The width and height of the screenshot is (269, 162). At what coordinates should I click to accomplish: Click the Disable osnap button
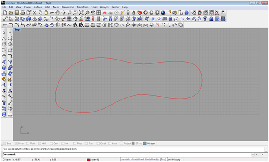[x=149, y=144]
